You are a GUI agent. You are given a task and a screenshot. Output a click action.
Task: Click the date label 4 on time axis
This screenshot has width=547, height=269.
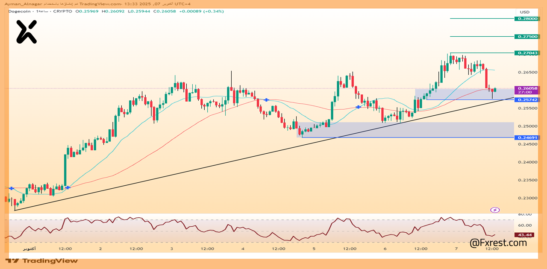pos(243,249)
